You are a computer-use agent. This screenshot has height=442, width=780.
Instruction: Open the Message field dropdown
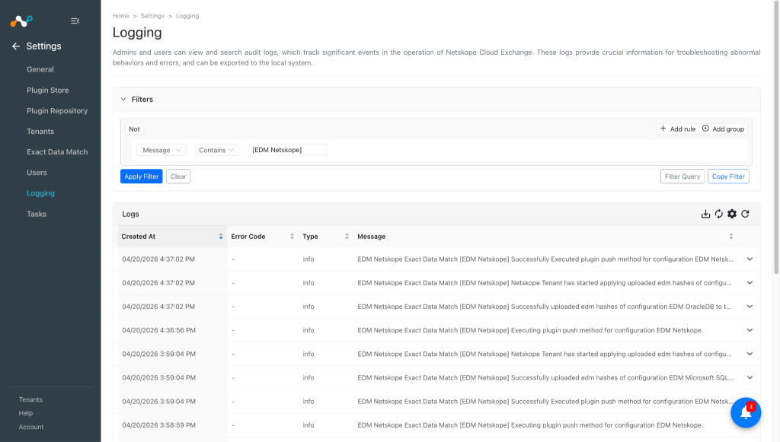(161, 150)
